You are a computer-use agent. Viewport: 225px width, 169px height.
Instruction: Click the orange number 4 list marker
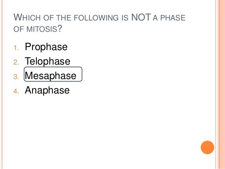[16, 91]
